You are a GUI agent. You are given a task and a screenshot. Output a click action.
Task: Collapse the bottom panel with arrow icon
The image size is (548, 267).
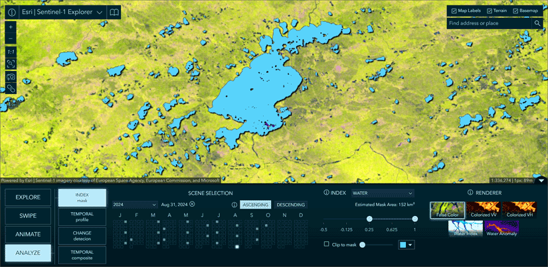tap(541, 181)
